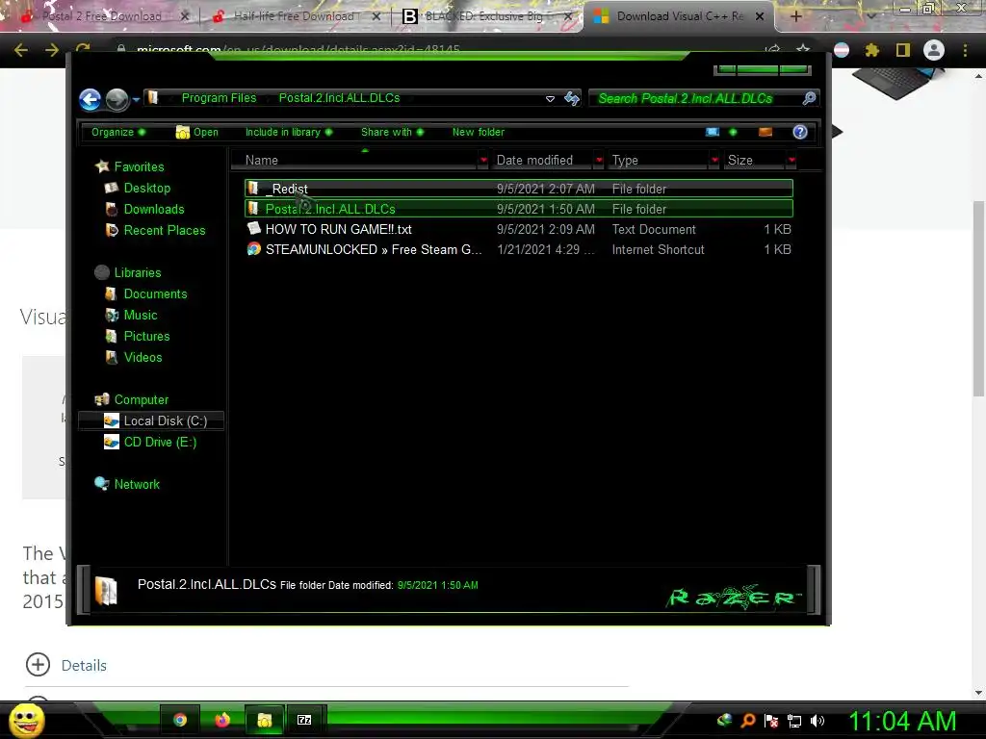Image resolution: width=986 pixels, height=739 pixels.
Task: Select Network in the navigation pane
Action: pyautogui.click(x=137, y=485)
